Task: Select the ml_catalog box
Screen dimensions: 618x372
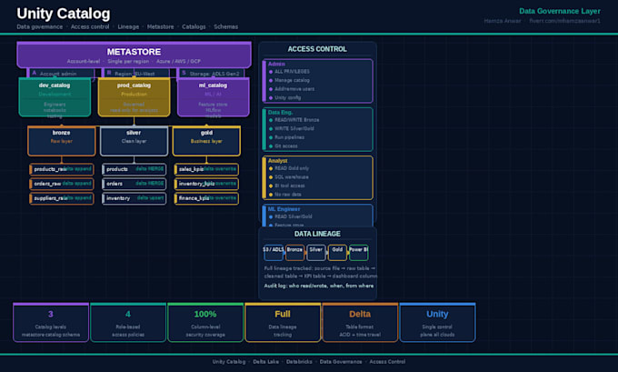Action: click(214, 97)
